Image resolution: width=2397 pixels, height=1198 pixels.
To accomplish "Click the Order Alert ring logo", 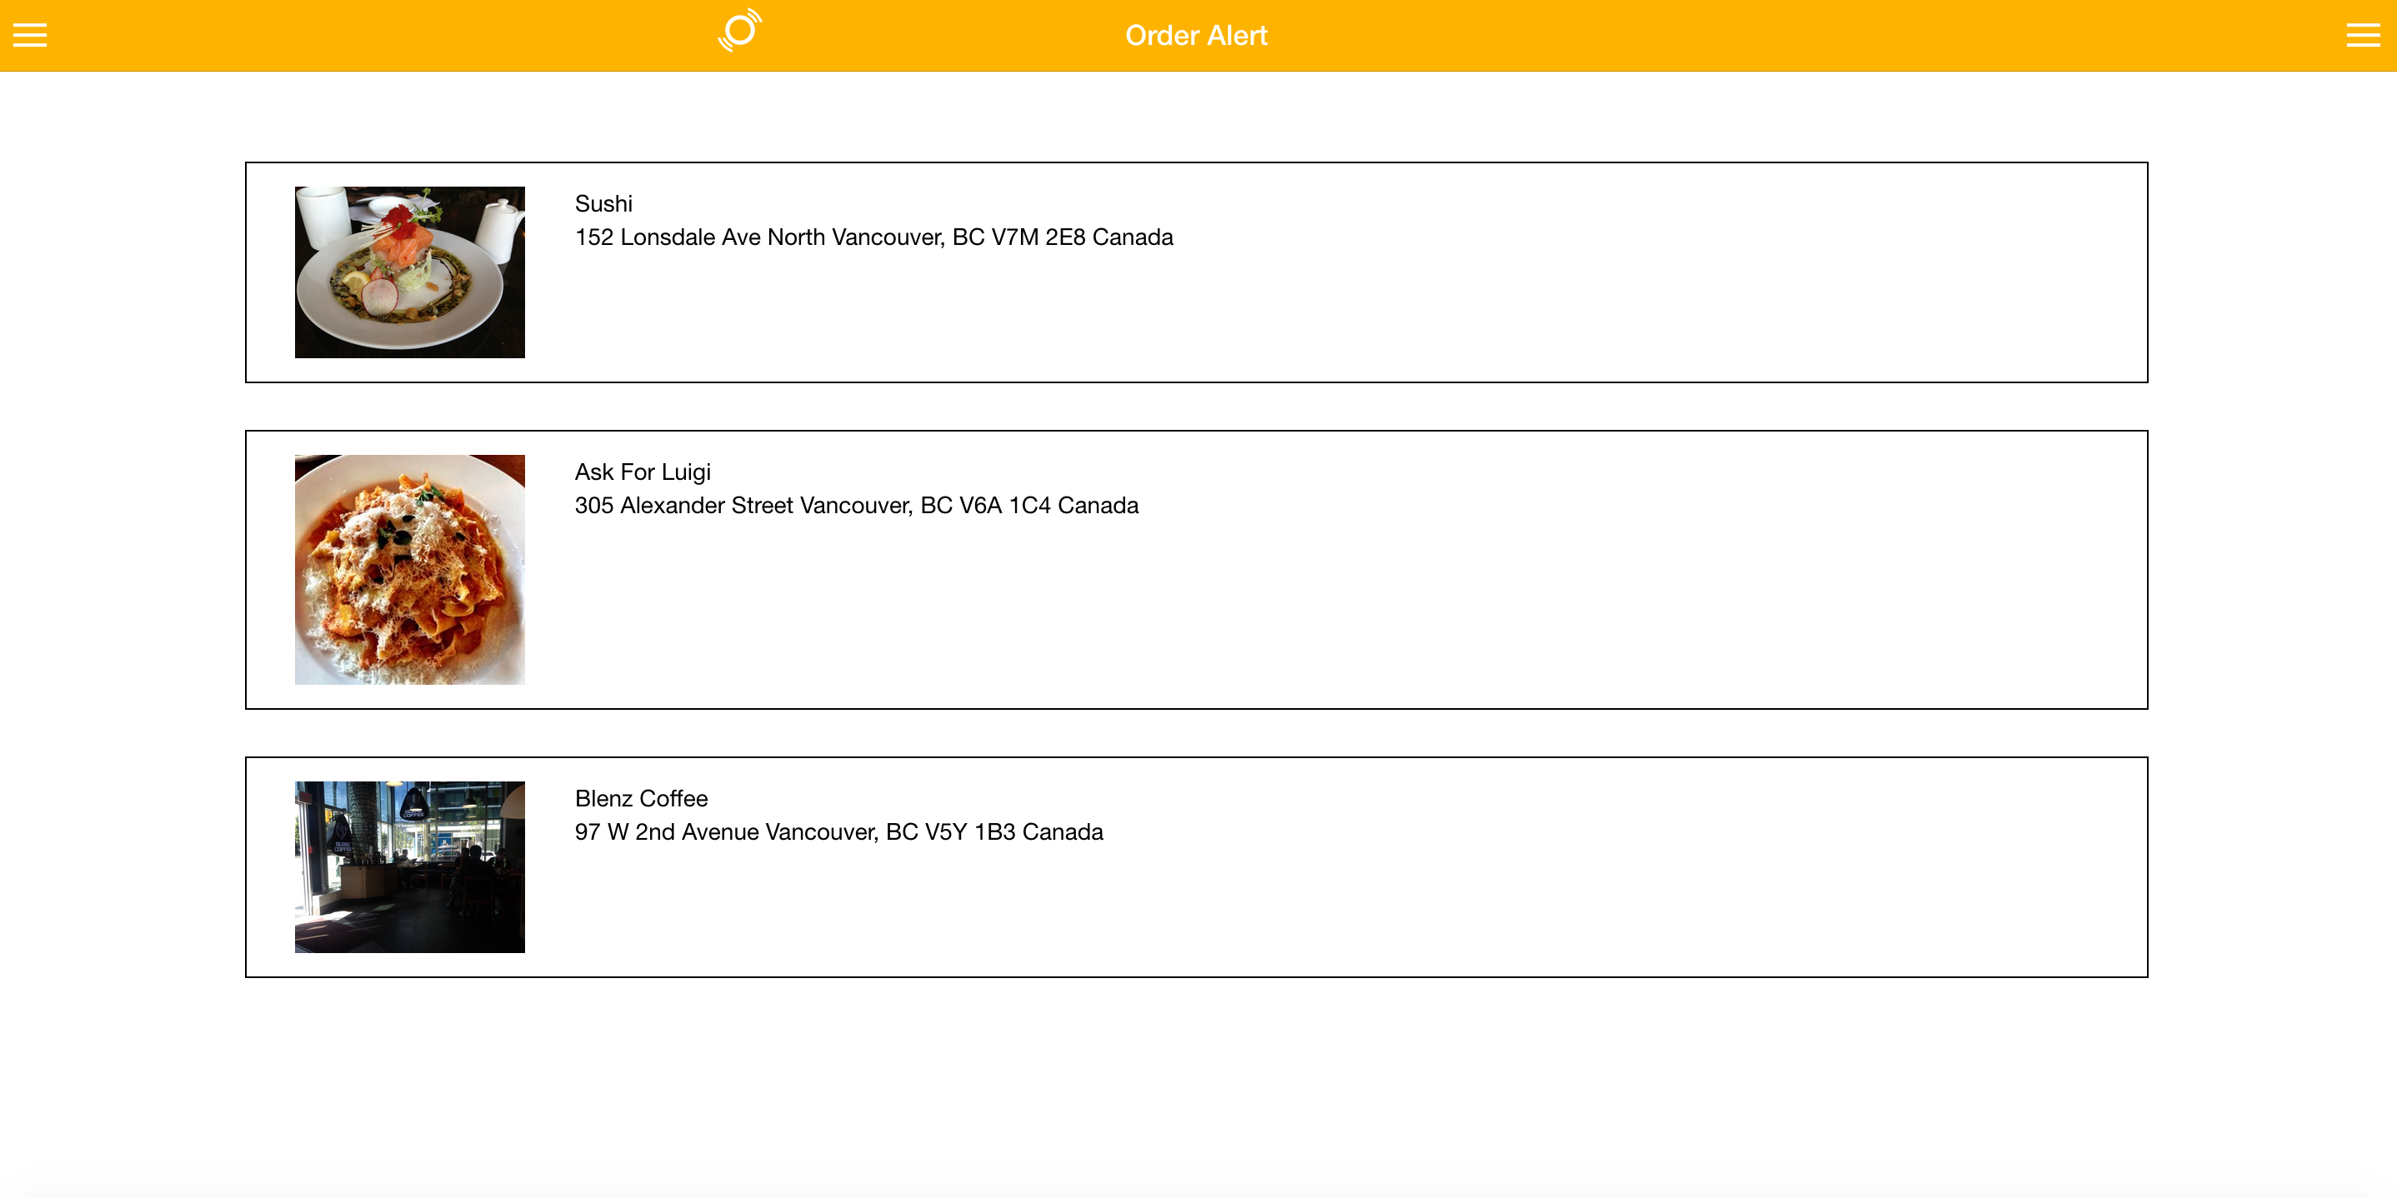I will click(x=740, y=32).
